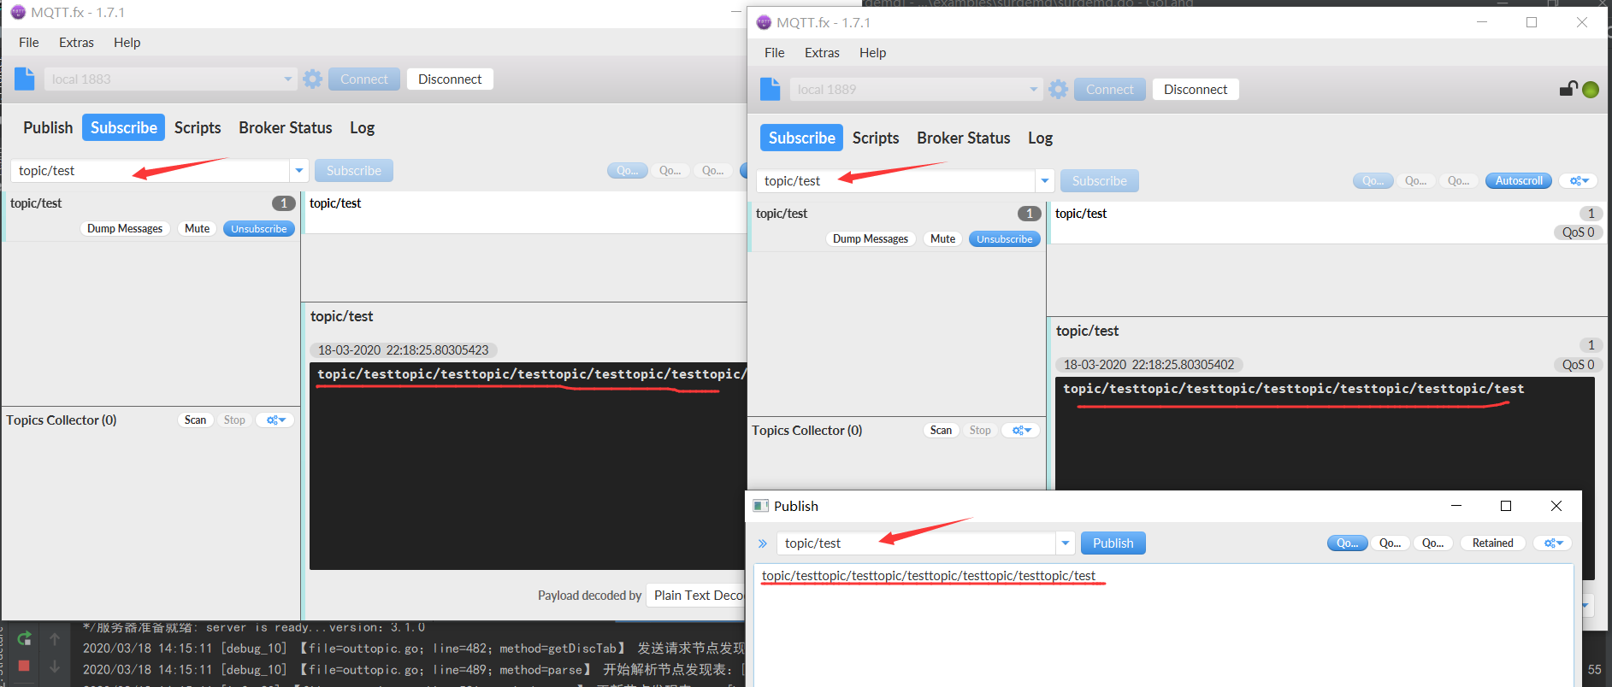The width and height of the screenshot is (1612, 687).
Task: Mute the topic/test subscription in local 1883 window
Action: (x=198, y=229)
